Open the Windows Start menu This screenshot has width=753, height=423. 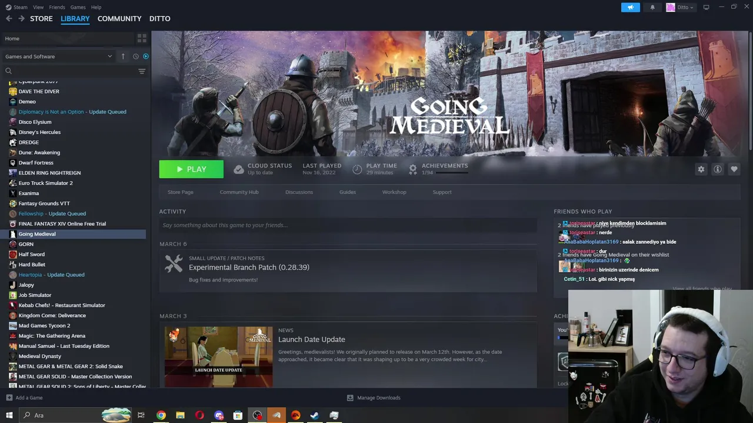point(9,415)
